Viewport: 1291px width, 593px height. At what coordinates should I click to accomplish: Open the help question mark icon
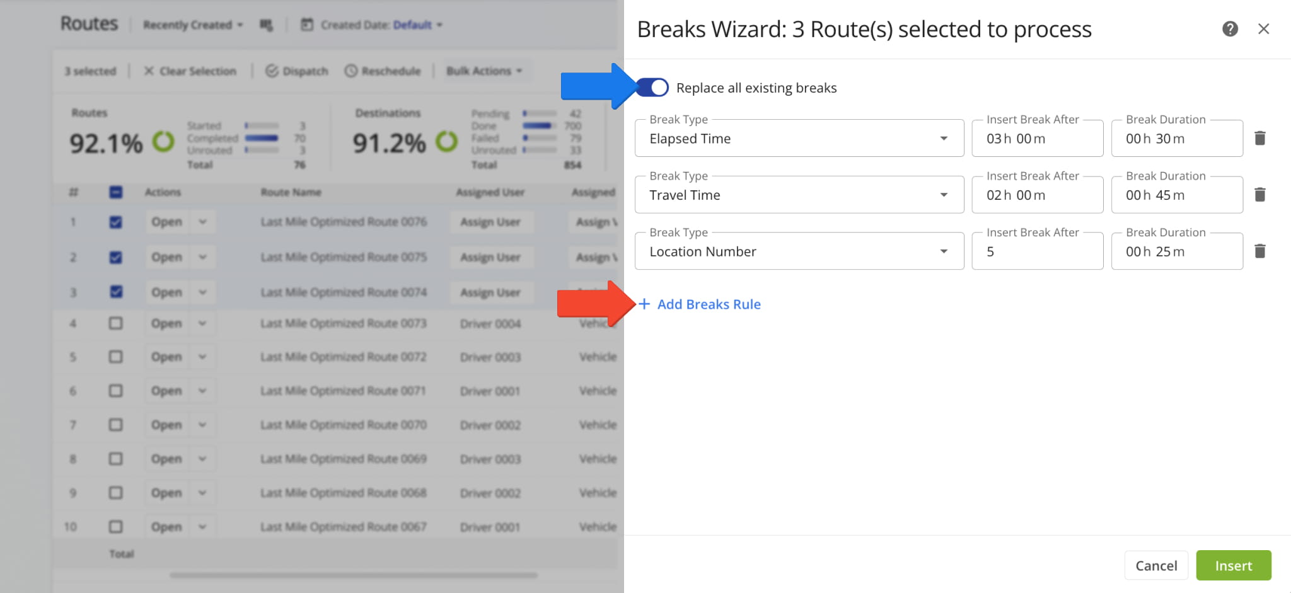(x=1229, y=29)
